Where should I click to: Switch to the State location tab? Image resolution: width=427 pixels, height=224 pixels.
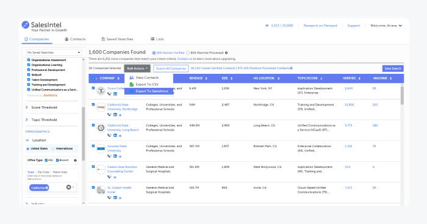30,172
